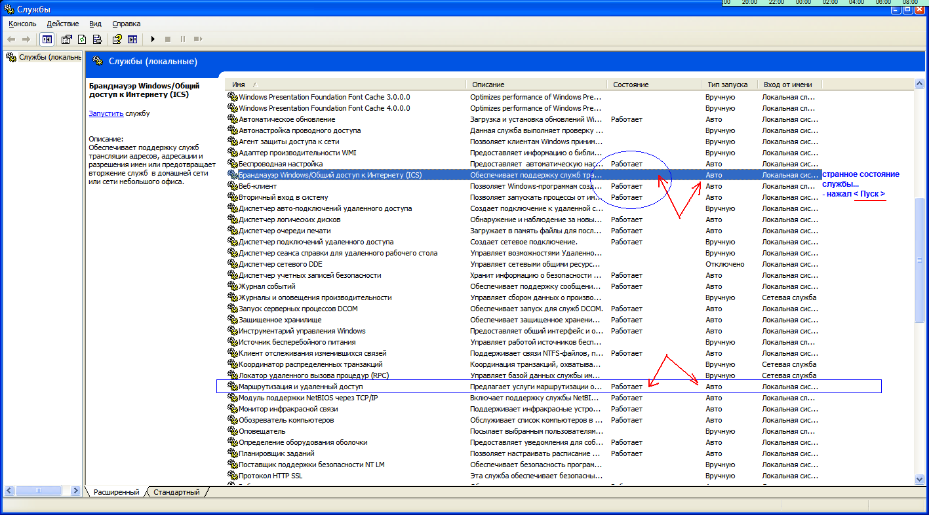Open the Консоль menu
The image size is (929, 515).
22,24
